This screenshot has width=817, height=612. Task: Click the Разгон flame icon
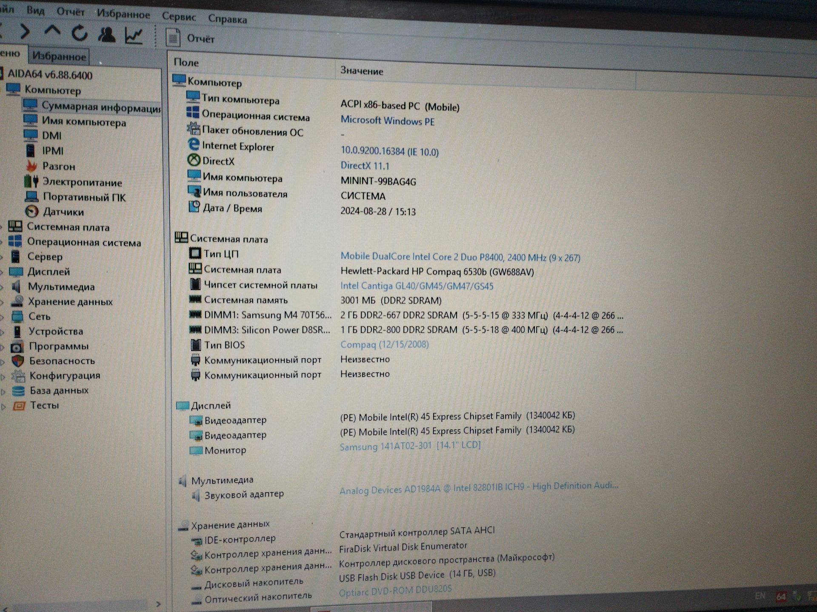coord(31,166)
